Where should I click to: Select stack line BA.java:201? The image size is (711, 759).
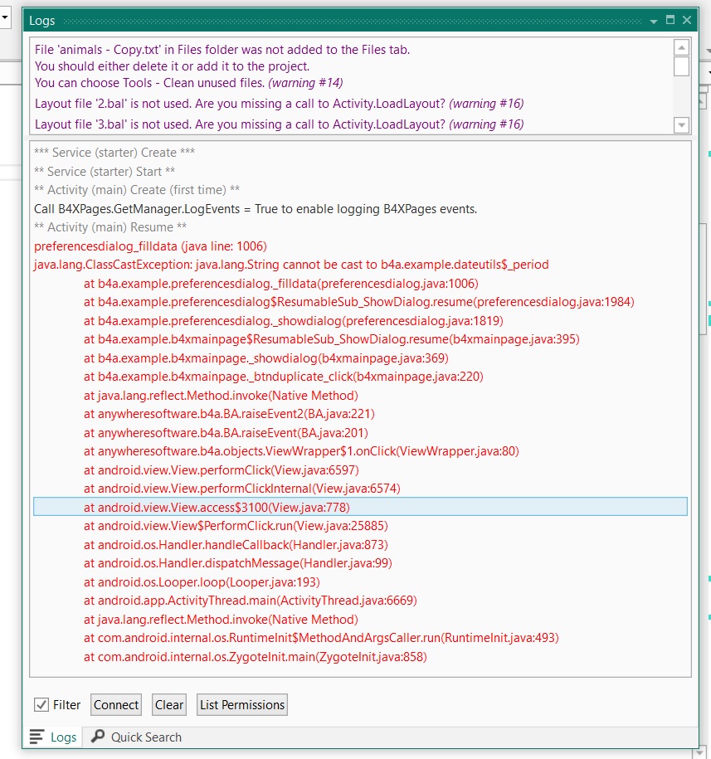(x=226, y=433)
